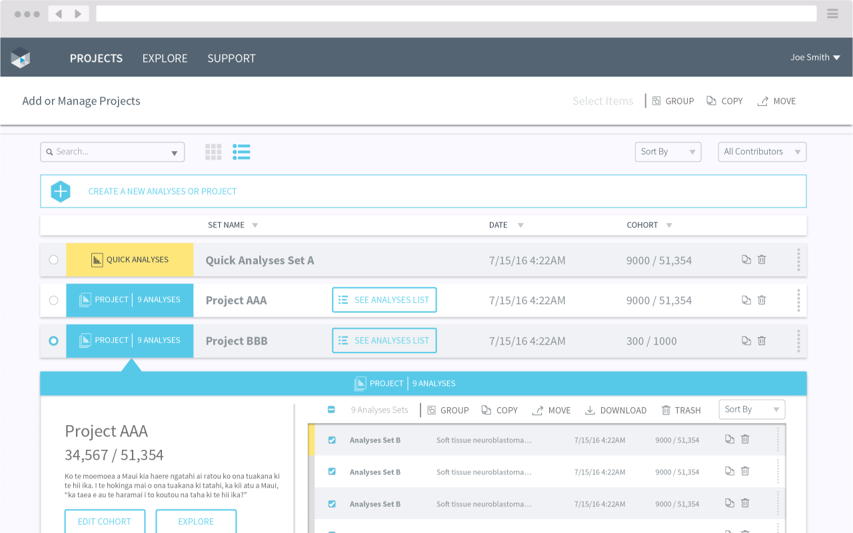The image size is (853, 533).
Task: Click the app logo in header
Action: click(x=21, y=58)
